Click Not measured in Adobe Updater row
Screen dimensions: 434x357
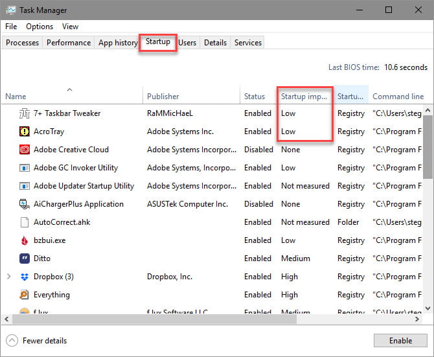[x=305, y=186]
